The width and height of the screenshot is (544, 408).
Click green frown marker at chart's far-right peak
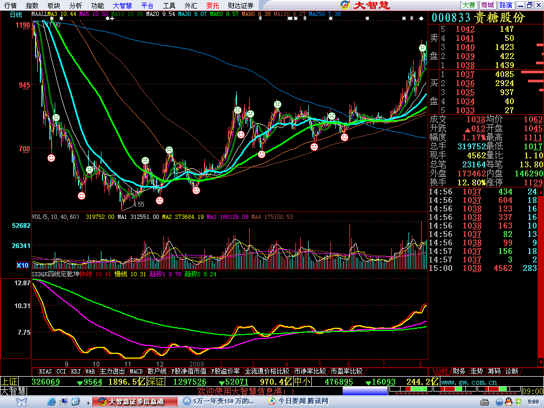(422, 48)
